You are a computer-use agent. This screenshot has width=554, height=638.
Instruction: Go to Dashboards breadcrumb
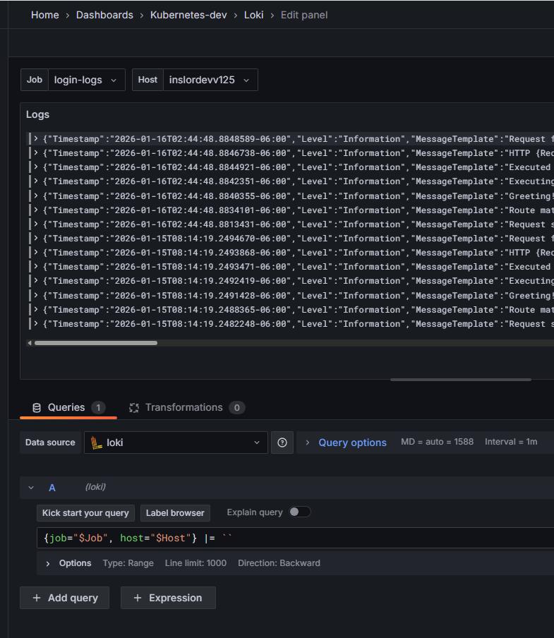point(104,15)
